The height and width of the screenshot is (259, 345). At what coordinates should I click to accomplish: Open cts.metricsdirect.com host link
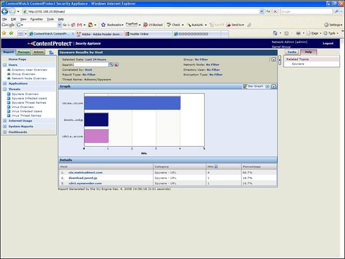click(86, 173)
